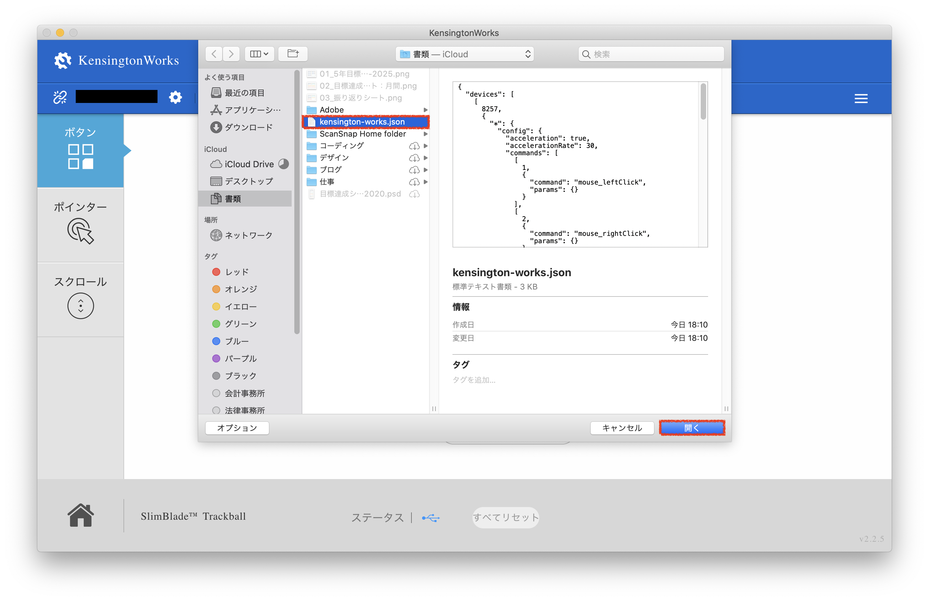
Task: Click the オプション button
Action: (237, 428)
